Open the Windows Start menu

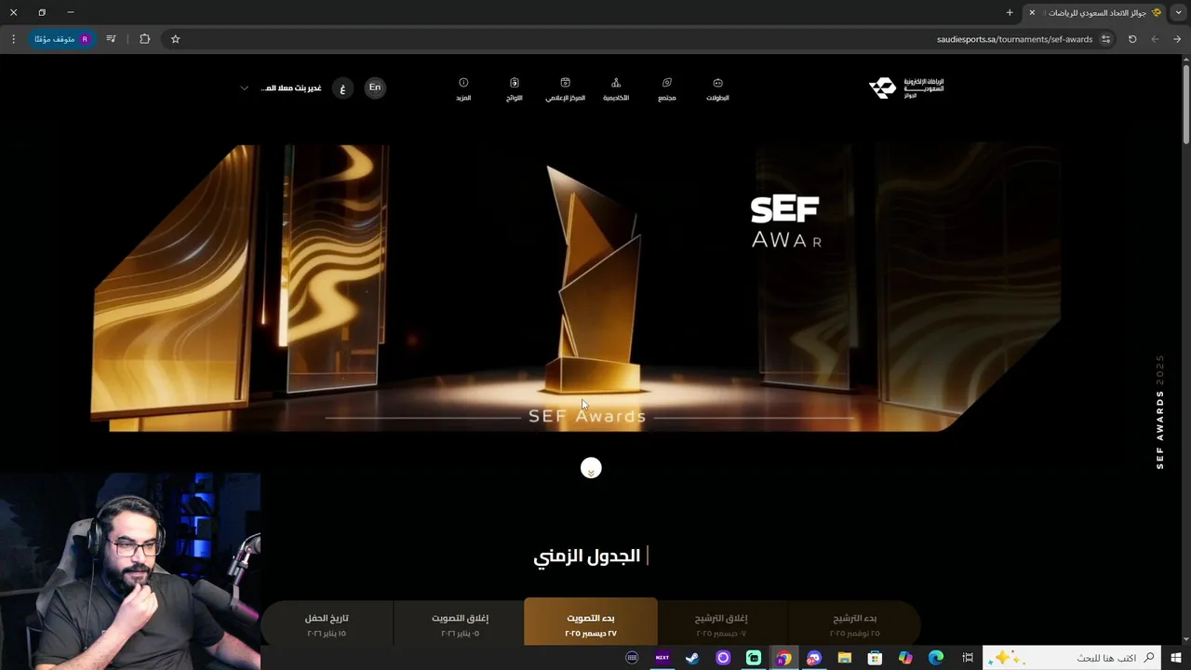tap(1176, 658)
